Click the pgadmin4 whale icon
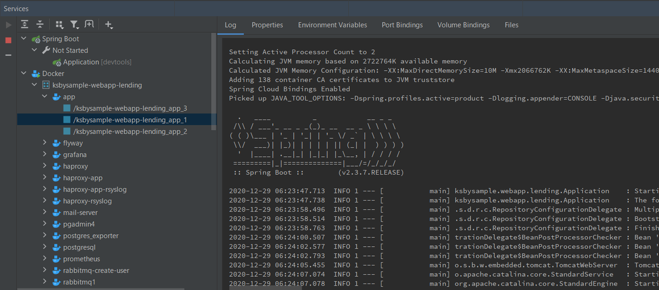 tap(57, 224)
